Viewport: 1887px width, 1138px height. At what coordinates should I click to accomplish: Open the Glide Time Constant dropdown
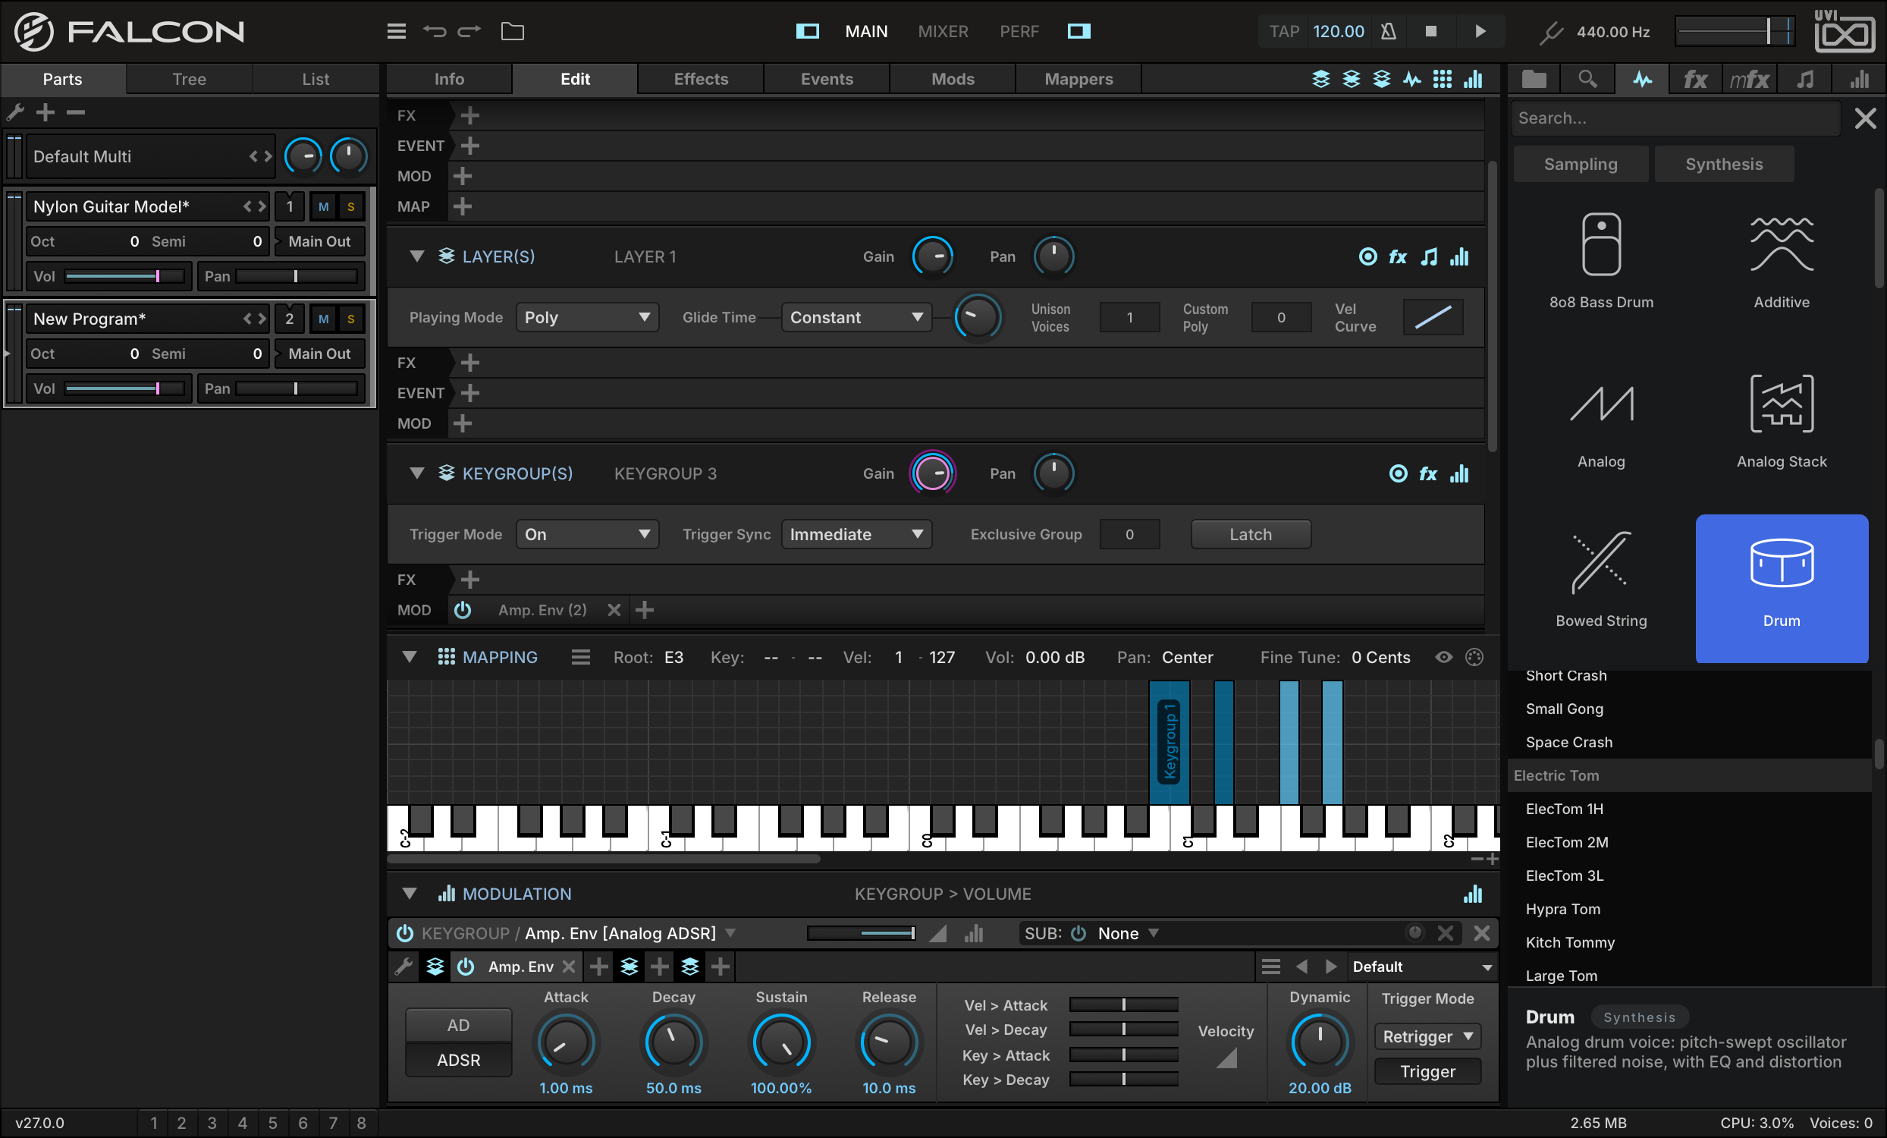pos(856,317)
